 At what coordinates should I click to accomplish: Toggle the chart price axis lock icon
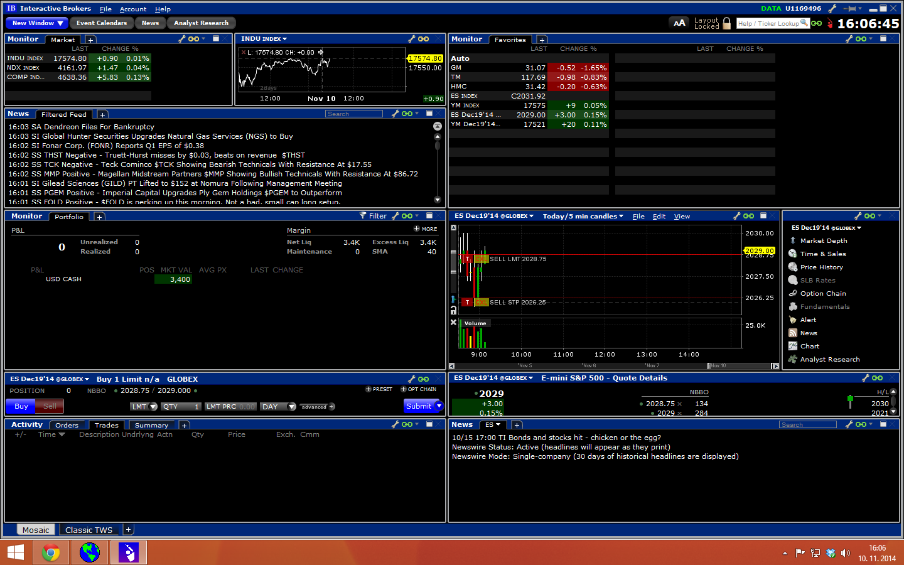click(453, 310)
